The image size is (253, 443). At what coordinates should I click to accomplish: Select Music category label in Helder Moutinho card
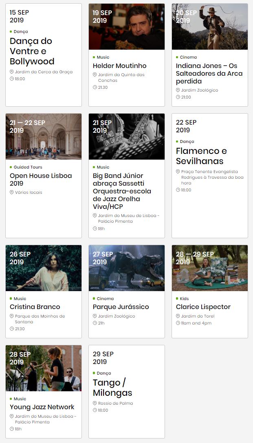pyautogui.click(x=103, y=57)
